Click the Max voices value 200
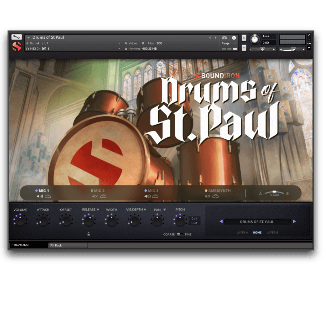This screenshot has height=323, width=323. pyautogui.click(x=159, y=43)
